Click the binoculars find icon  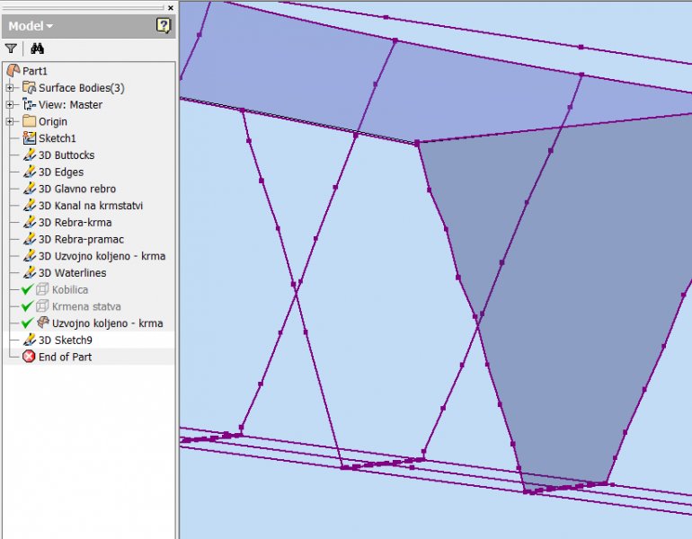point(37,49)
